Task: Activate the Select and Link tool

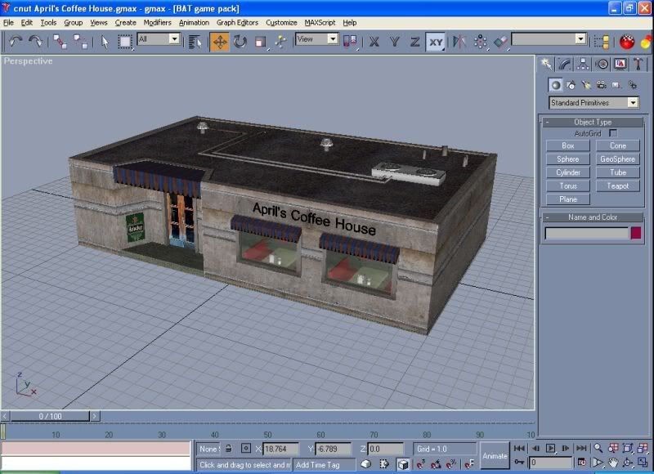Action: click(60, 42)
